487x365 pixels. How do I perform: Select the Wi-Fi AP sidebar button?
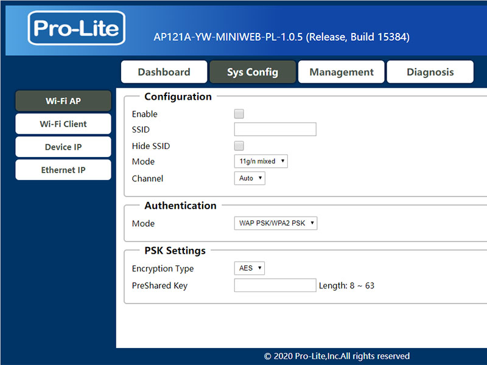click(63, 101)
